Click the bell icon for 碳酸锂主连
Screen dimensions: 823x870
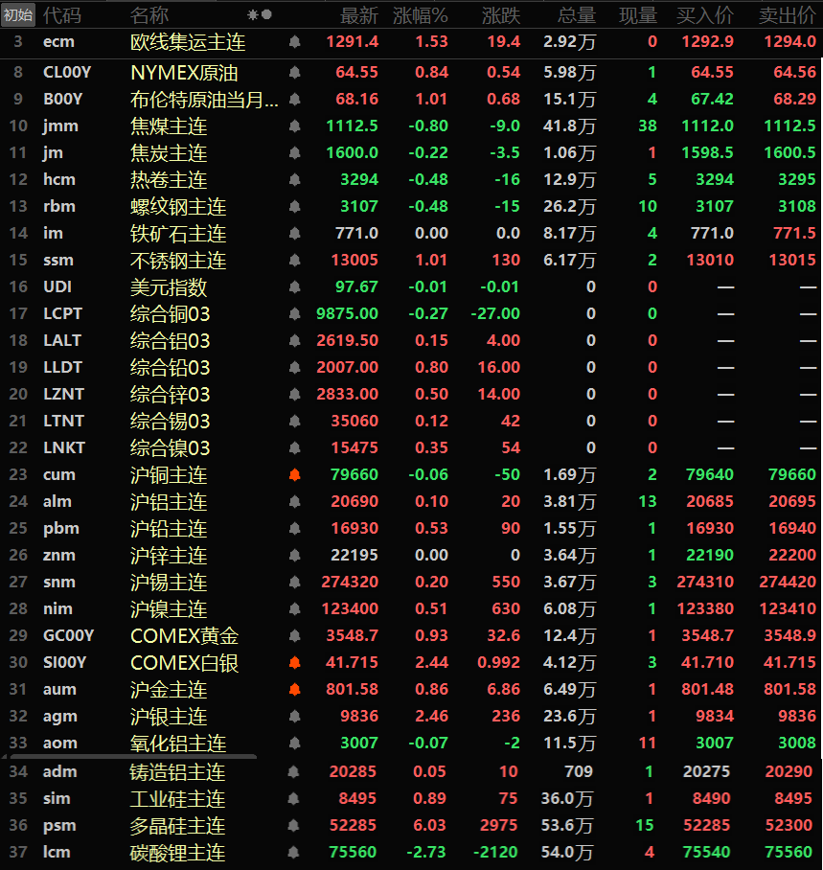294,853
